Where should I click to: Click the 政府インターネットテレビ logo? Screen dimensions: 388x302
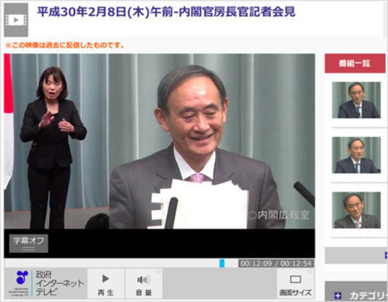[45, 283]
